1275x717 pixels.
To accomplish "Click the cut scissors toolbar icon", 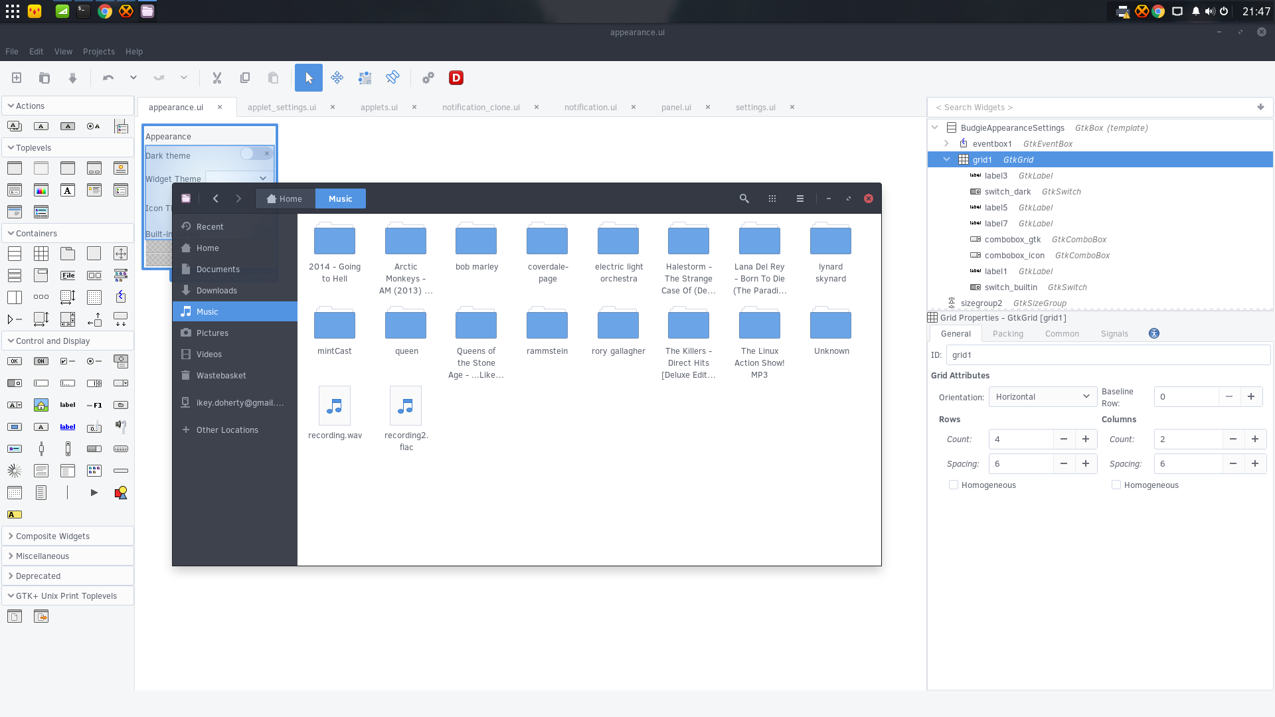I will pyautogui.click(x=217, y=78).
